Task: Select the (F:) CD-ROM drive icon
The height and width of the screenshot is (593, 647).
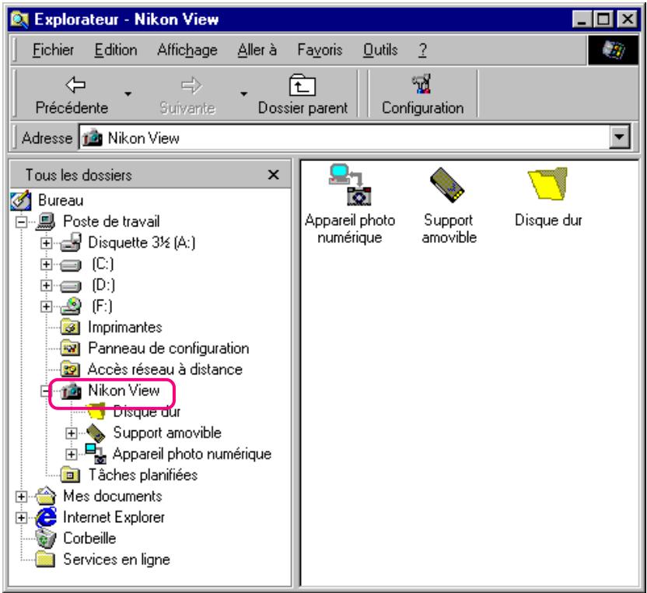Action: [71, 306]
